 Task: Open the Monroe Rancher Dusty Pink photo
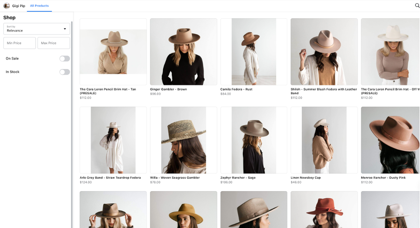[391, 140]
